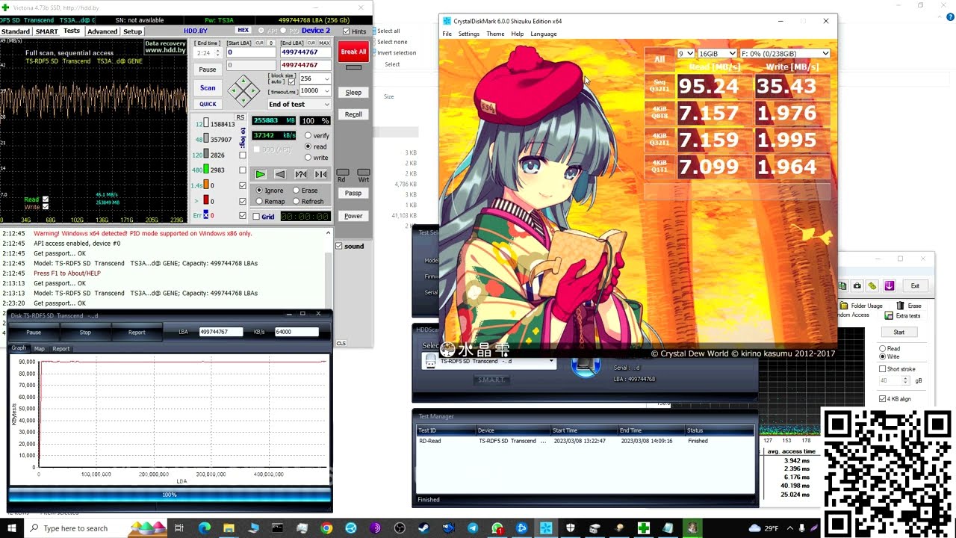Open the 16GiB test size dropdown

[x=717, y=54]
